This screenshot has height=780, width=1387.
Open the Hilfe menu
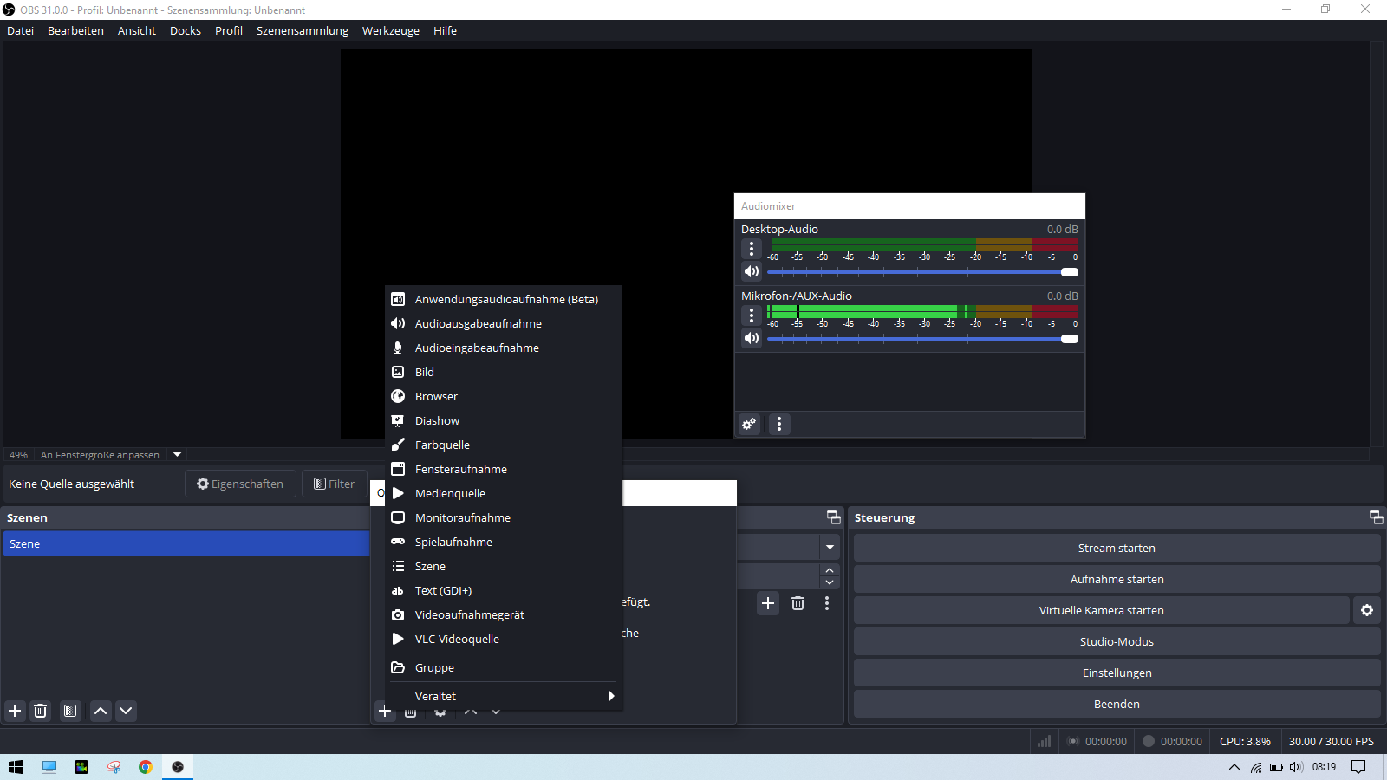point(446,30)
